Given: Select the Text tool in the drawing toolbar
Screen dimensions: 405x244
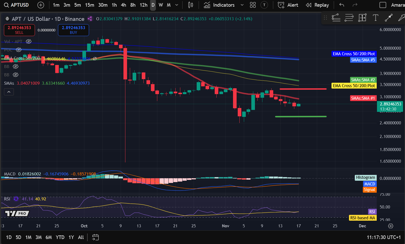Looking at the screenshot, I should 376,17.
